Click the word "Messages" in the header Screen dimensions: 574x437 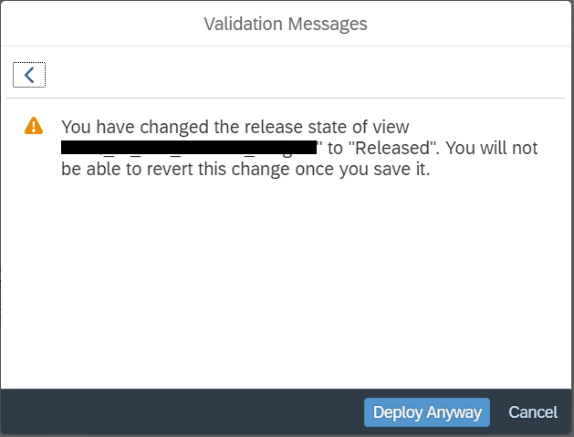coord(324,24)
